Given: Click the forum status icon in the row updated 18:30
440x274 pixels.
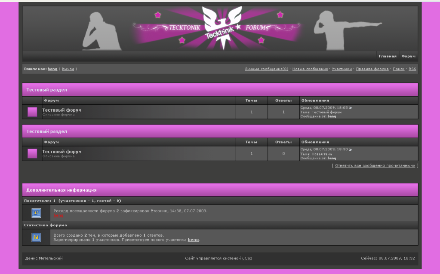Looking at the screenshot, I should tap(32, 153).
